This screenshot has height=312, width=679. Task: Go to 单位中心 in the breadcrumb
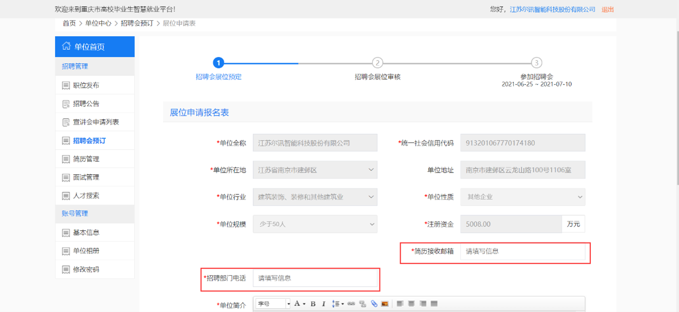(98, 24)
